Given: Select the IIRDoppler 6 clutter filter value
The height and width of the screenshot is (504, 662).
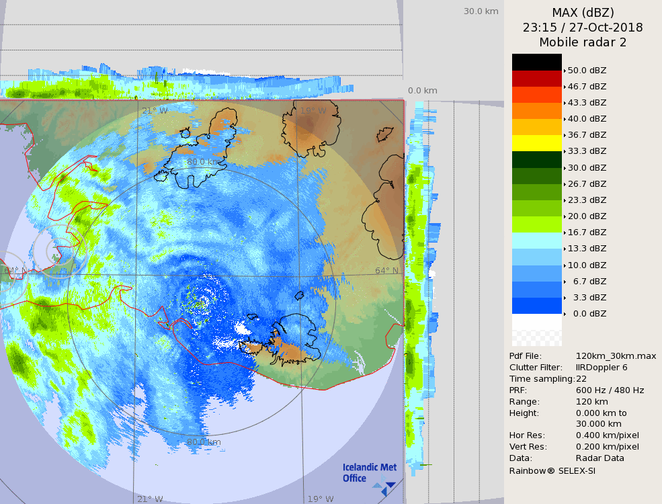Looking at the screenshot, I should tap(602, 368).
